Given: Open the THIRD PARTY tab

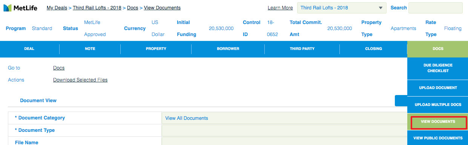Looking at the screenshot, I should (302, 49).
